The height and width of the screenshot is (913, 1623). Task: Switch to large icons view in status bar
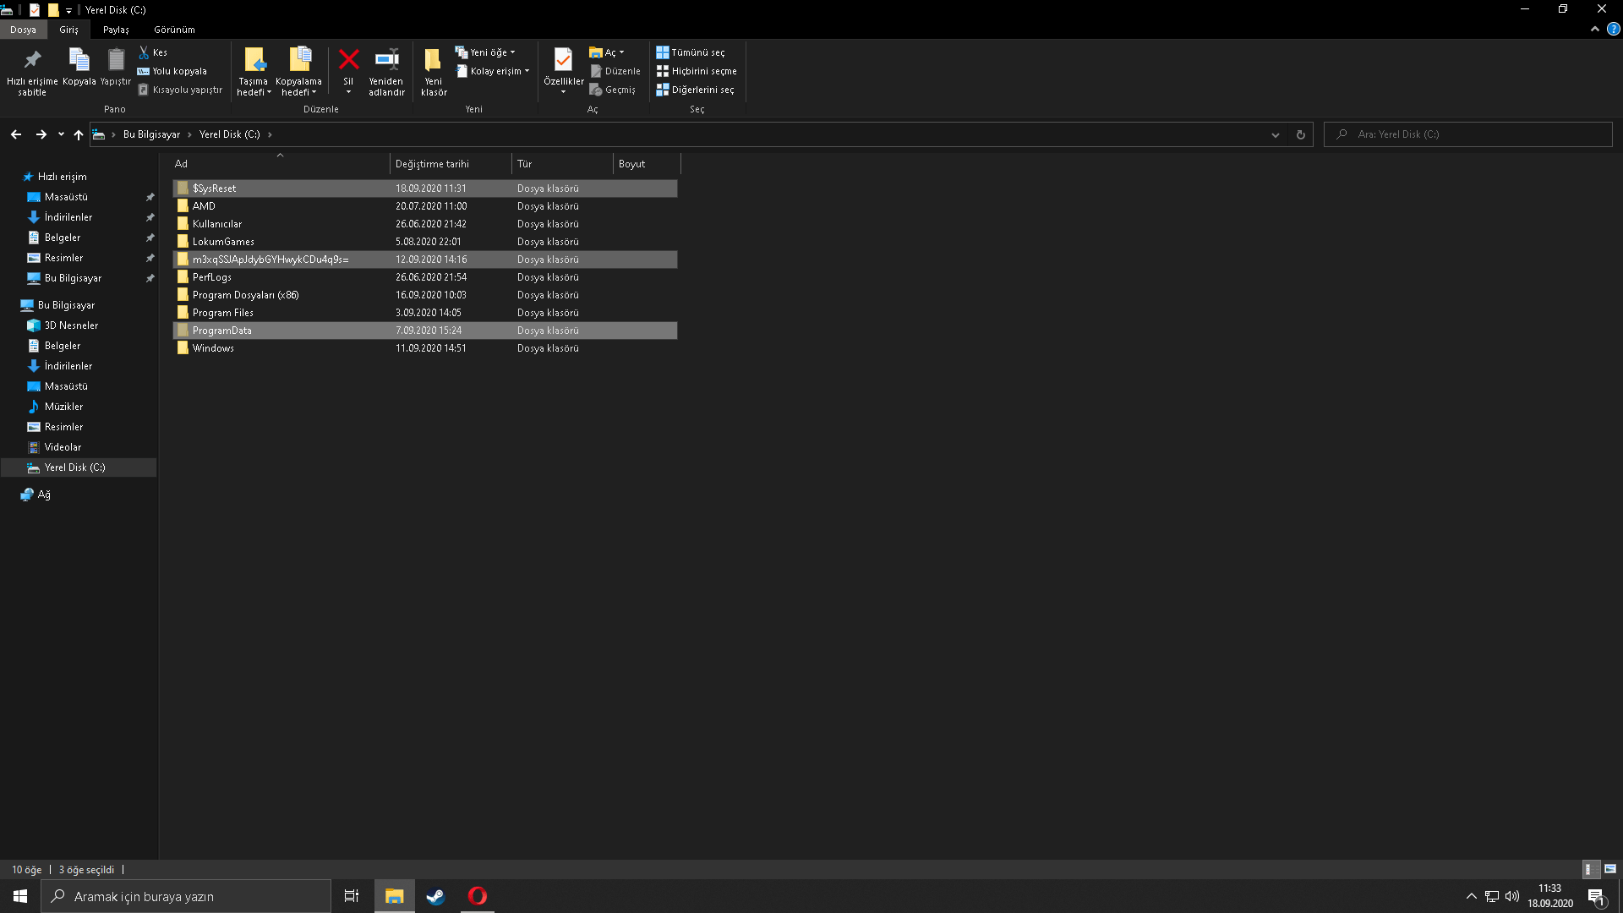(1610, 869)
